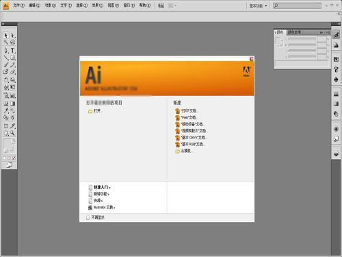Select the Warp tool
The image size is (342, 257).
click(6, 87)
